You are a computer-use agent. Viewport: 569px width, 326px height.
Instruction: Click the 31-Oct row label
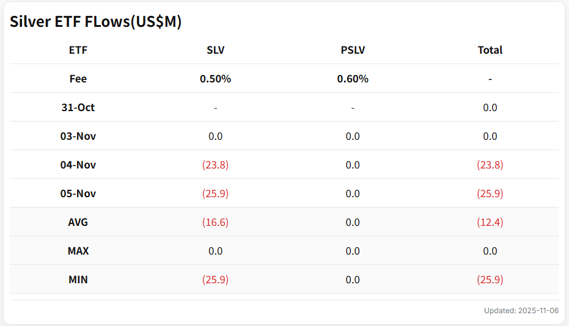78,107
